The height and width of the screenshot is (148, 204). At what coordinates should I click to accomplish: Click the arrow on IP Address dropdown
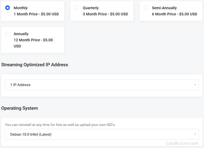click(195, 85)
